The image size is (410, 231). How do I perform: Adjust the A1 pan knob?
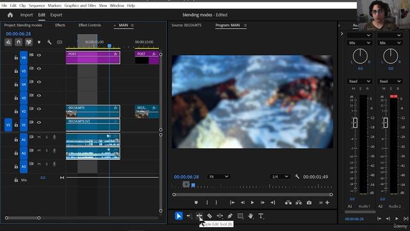tap(360, 56)
